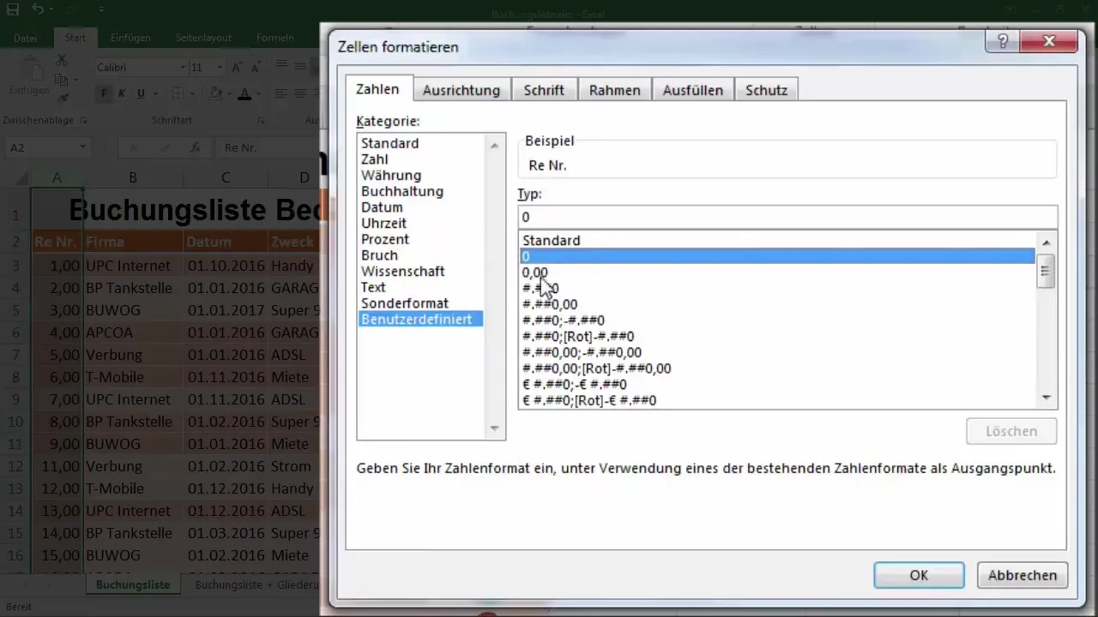
Task: Switch to the Schutz tab
Action: [766, 90]
